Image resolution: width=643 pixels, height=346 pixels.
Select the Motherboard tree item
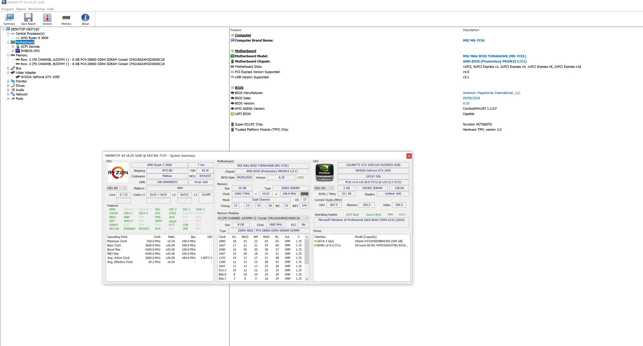point(25,42)
